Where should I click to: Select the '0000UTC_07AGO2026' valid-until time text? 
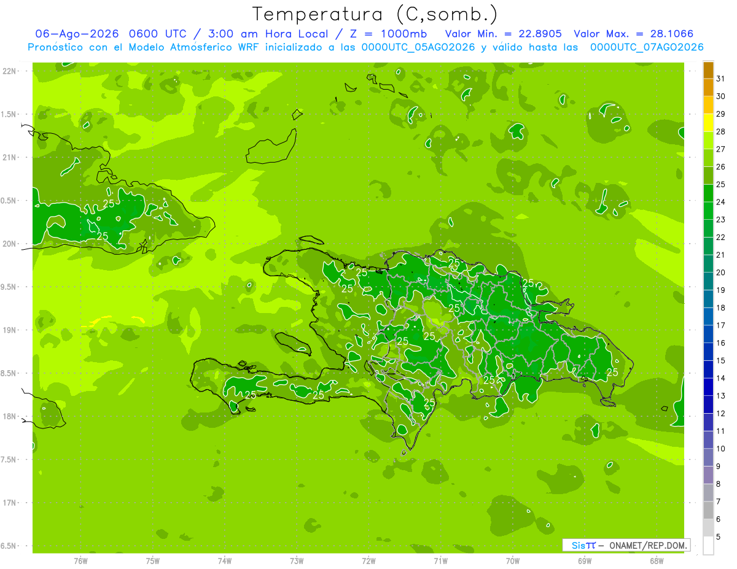(x=647, y=47)
